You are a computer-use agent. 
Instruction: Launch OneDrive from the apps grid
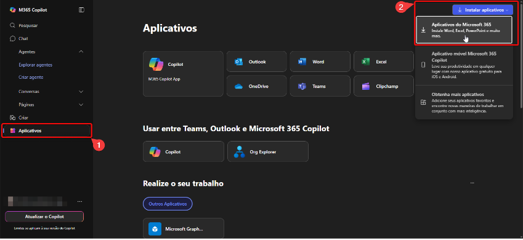click(x=256, y=86)
